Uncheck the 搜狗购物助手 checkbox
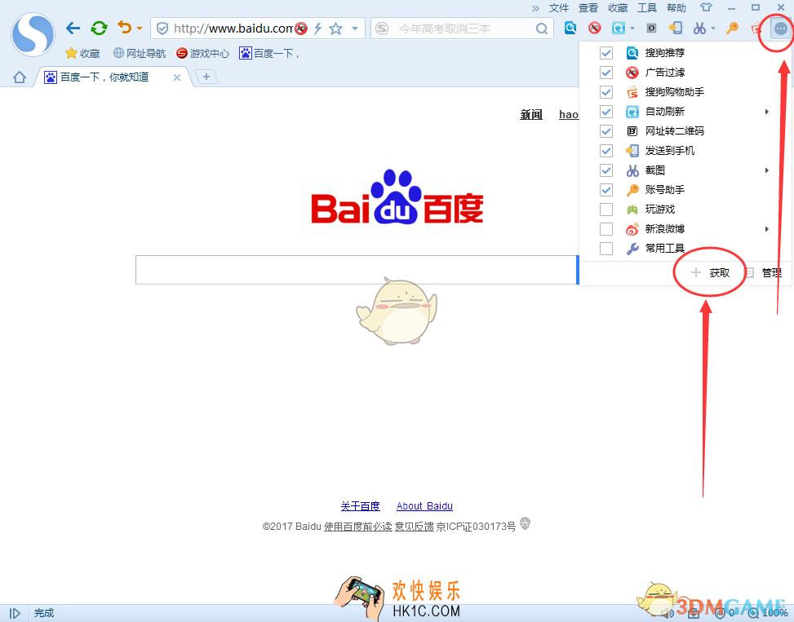The height and width of the screenshot is (622, 794). click(606, 92)
